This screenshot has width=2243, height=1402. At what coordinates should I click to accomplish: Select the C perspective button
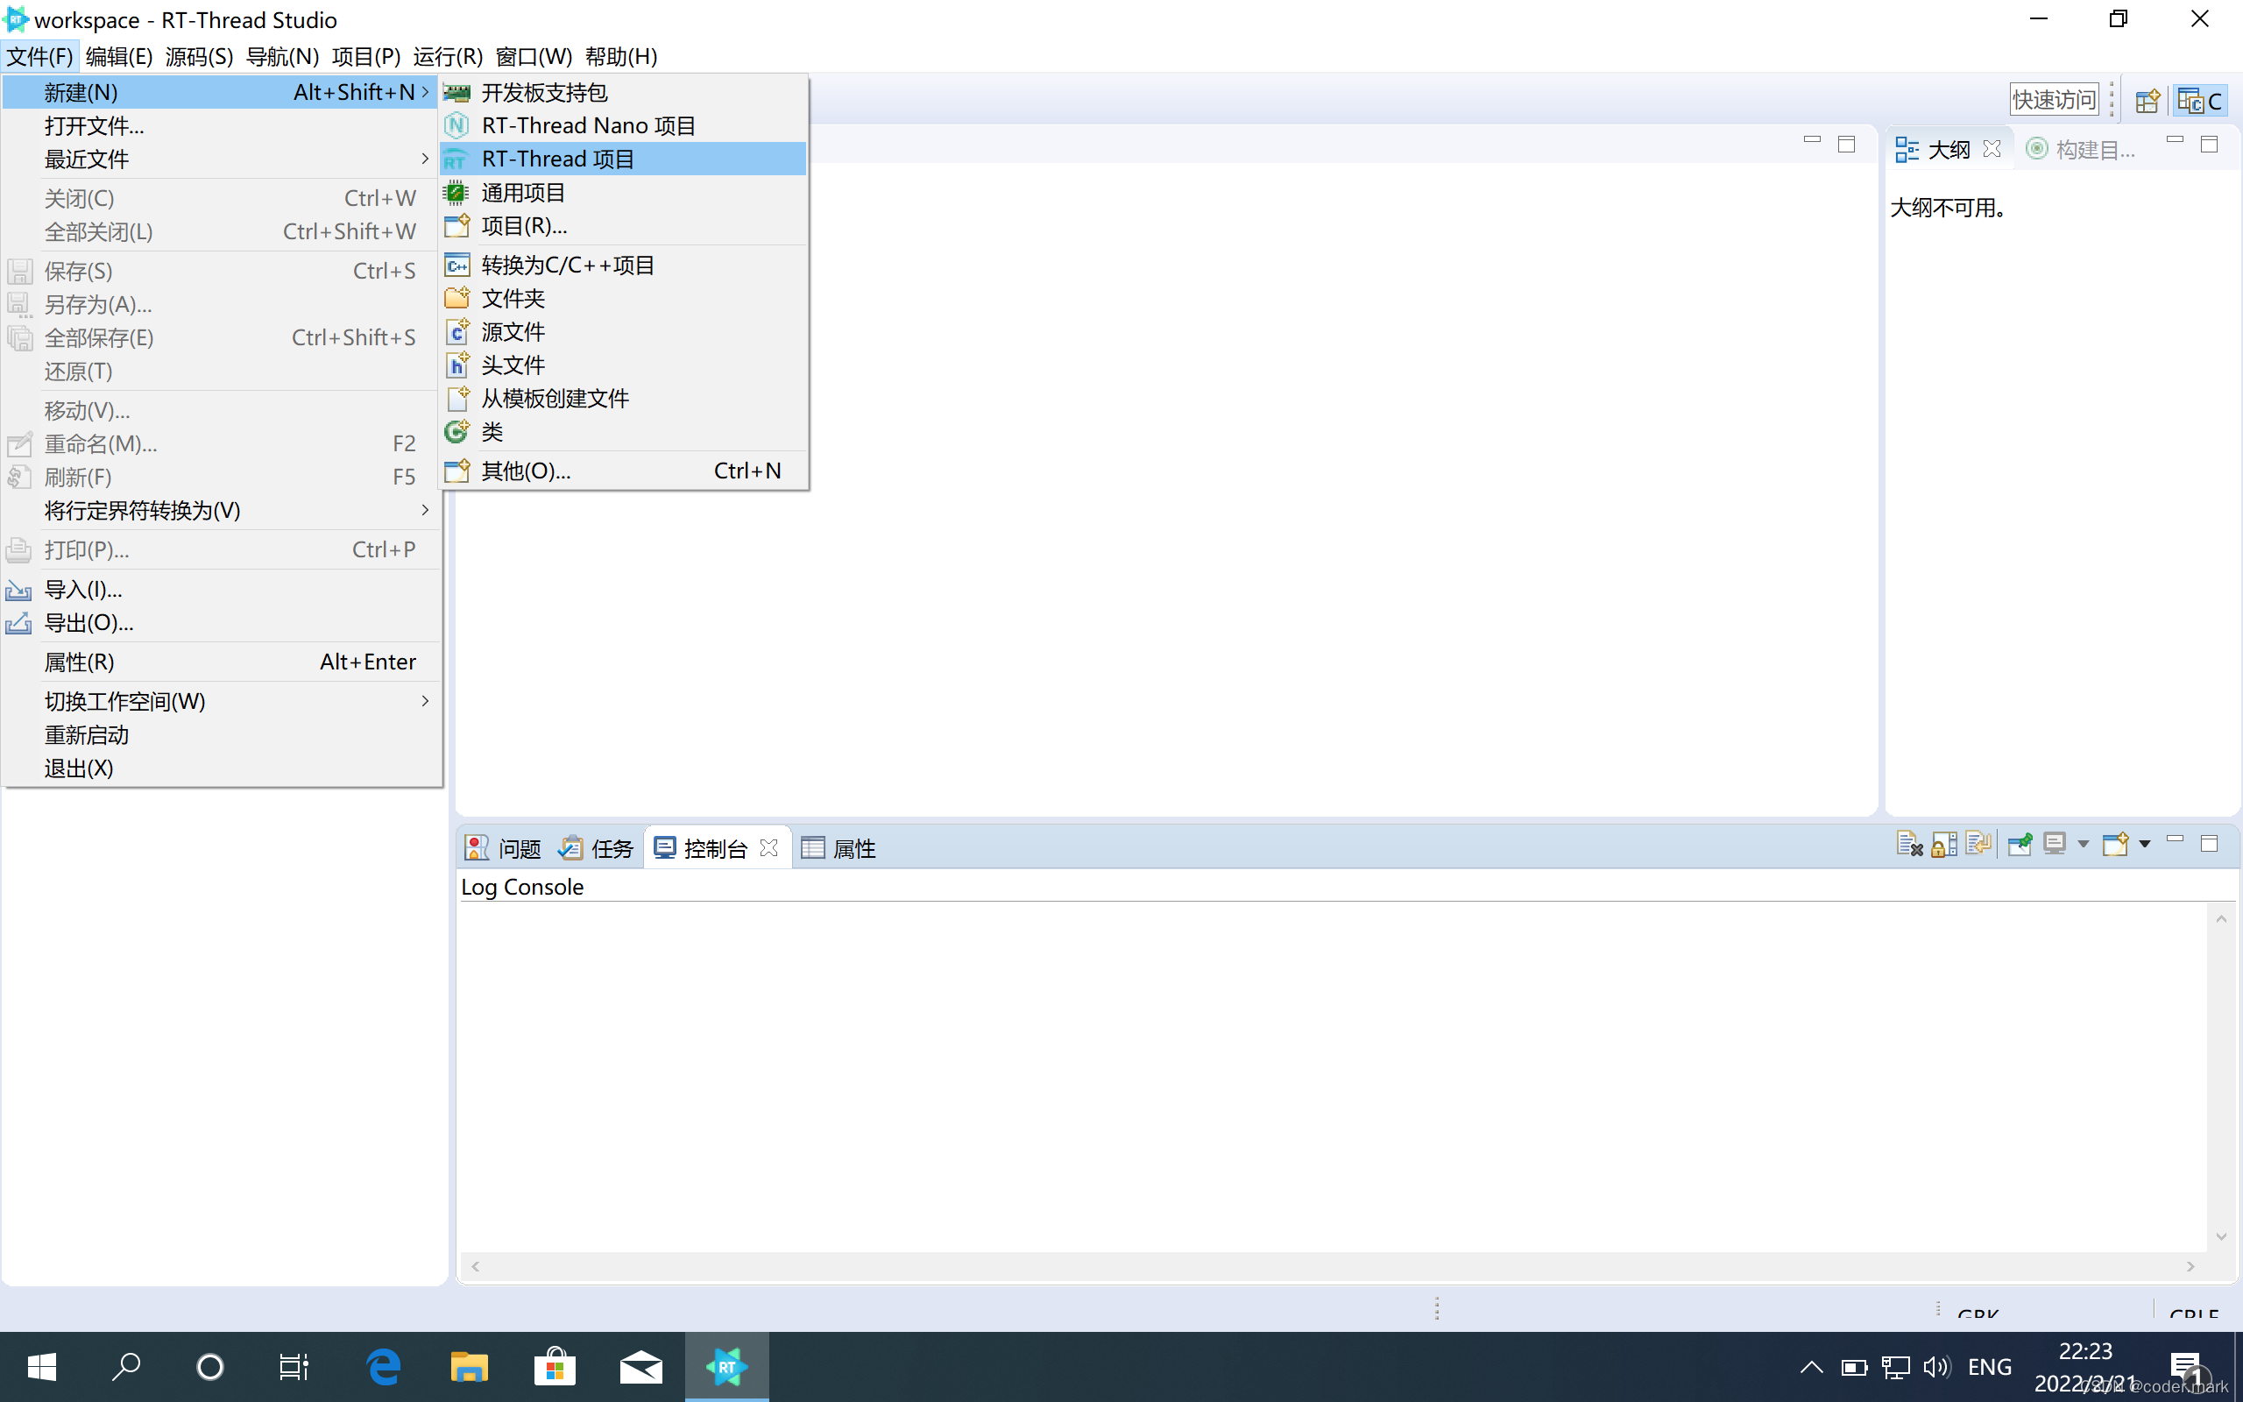coord(2200,100)
